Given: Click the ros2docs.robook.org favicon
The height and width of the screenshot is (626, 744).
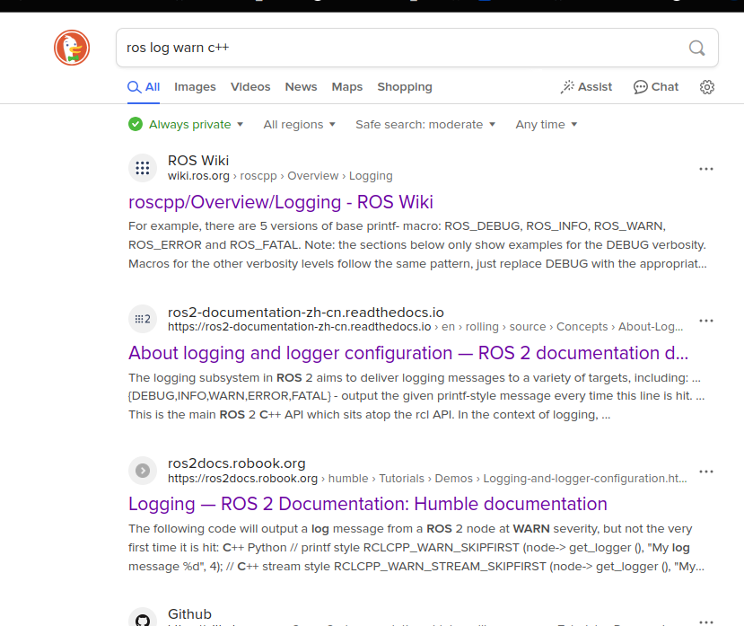Looking at the screenshot, I should pos(143,471).
